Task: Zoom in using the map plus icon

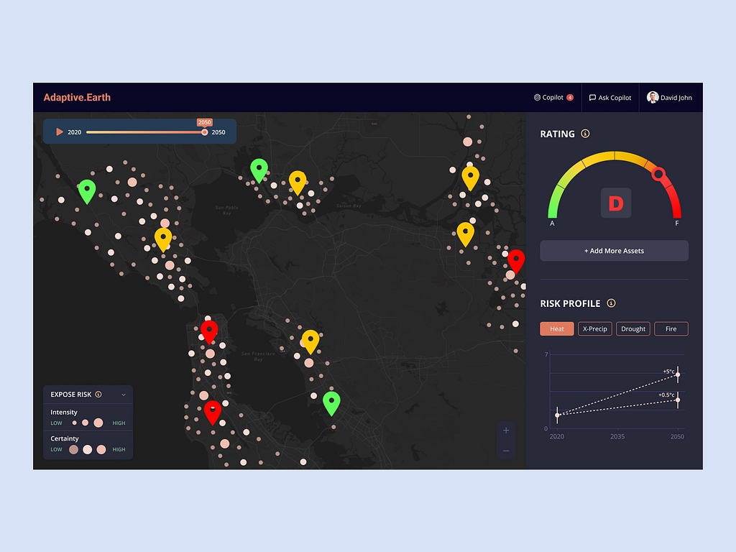Action: coord(505,431)
